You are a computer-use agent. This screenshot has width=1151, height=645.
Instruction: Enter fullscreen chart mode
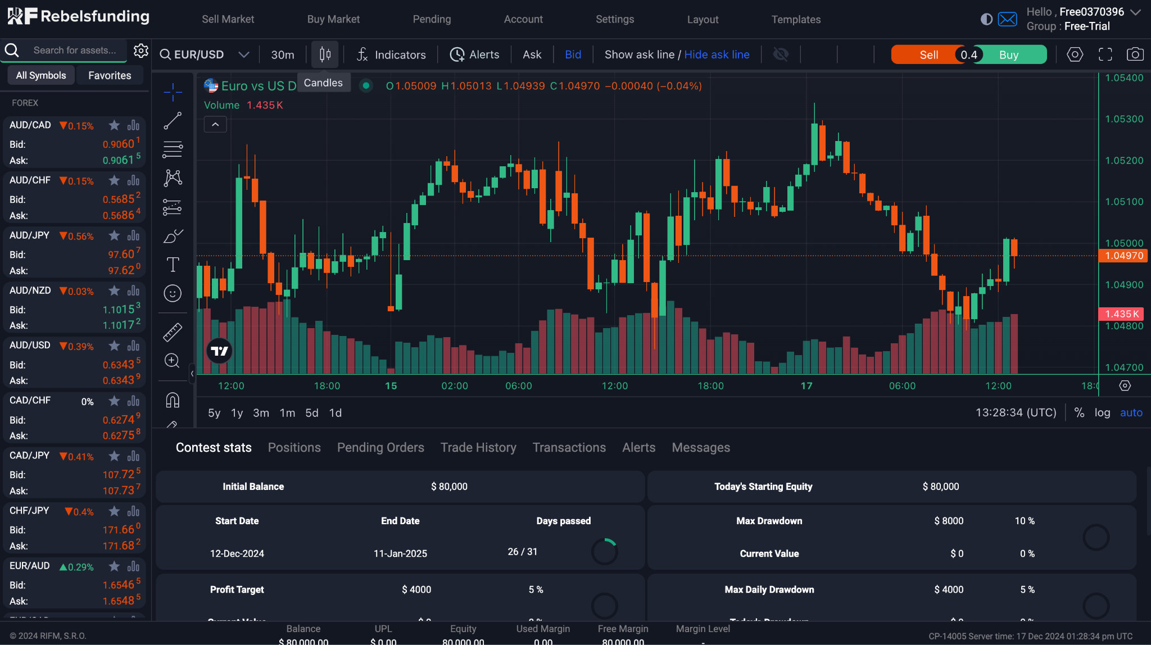click(1105, 54)
